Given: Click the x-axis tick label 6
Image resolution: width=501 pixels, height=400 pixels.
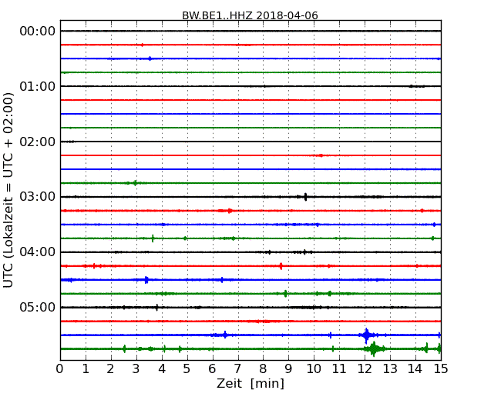Looking at the screenshot, I should [212, 369].
